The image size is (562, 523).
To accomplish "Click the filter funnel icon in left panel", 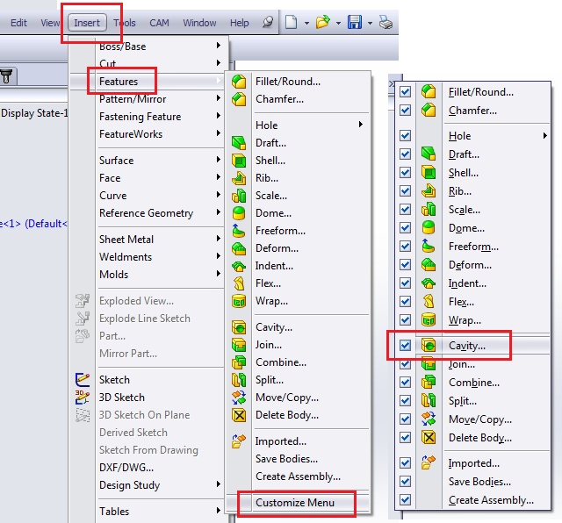I will coord(6,76).
